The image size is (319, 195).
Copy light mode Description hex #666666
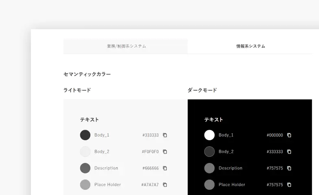(x=165, y=168)
